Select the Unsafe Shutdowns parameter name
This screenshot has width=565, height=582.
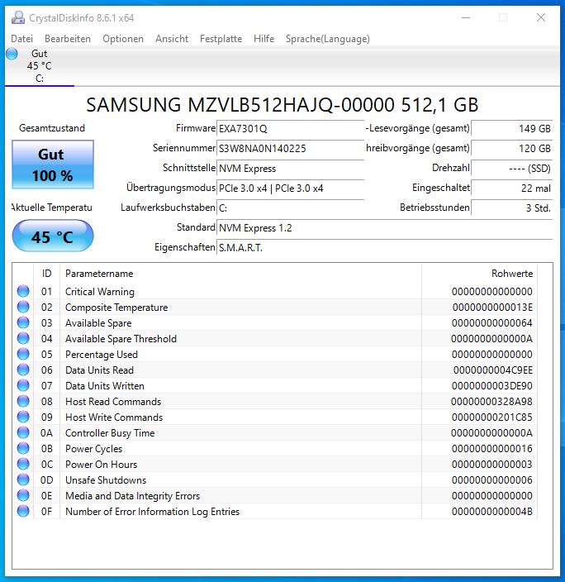tap(106, 480)
